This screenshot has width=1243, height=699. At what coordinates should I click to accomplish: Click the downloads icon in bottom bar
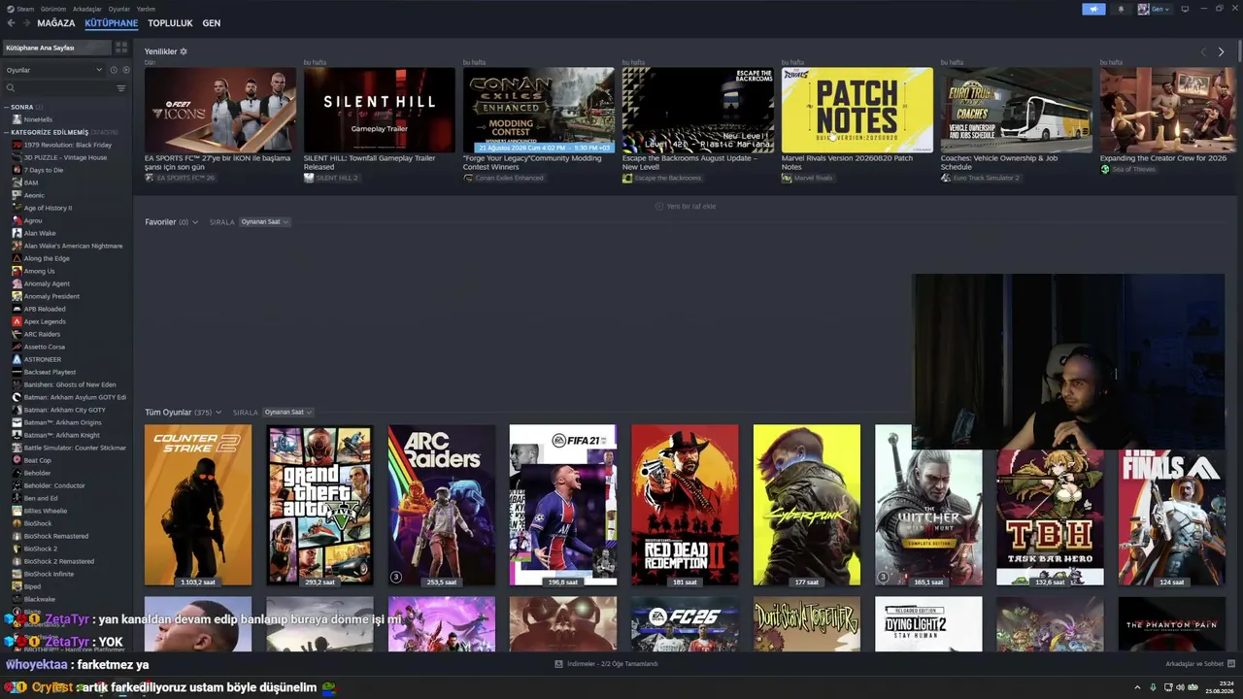[x=558, y=664]
